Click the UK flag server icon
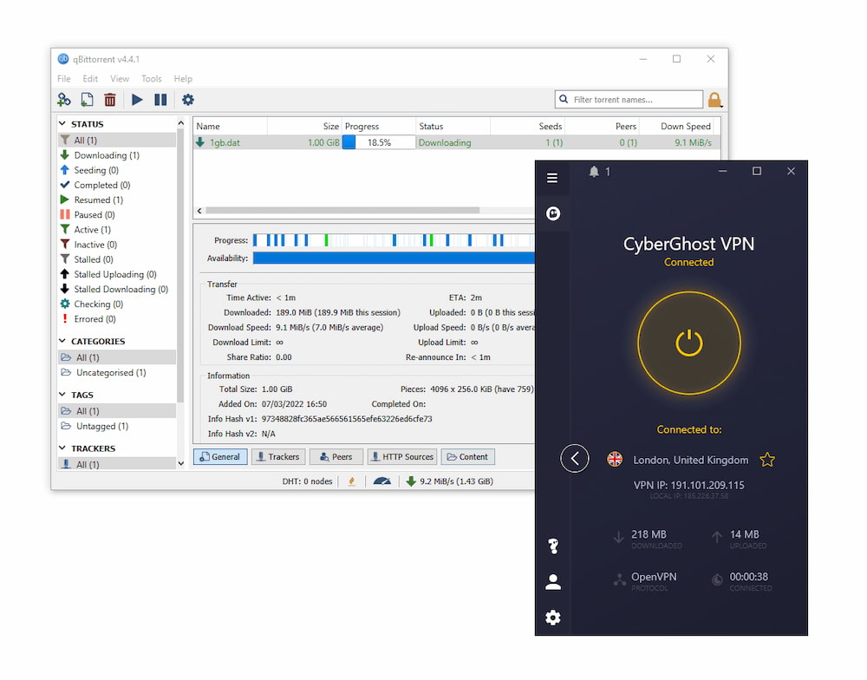Viewport: 867px width, 680px height. coord(615,459)
